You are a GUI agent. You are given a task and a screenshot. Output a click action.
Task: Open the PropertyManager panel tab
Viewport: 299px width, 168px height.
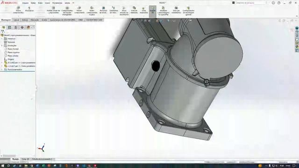click(x=9, y=28)
